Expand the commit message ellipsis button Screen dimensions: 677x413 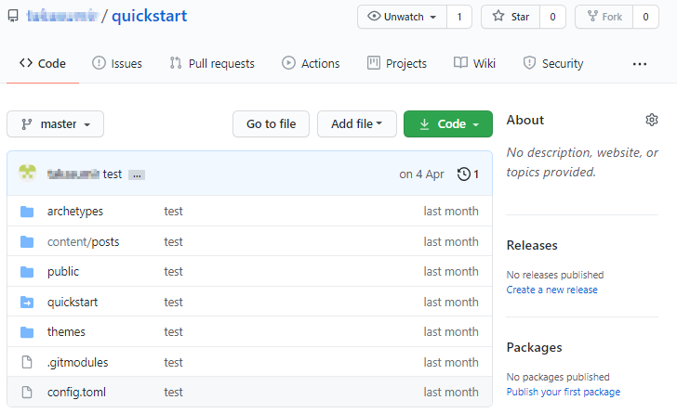tap(137, 174)
